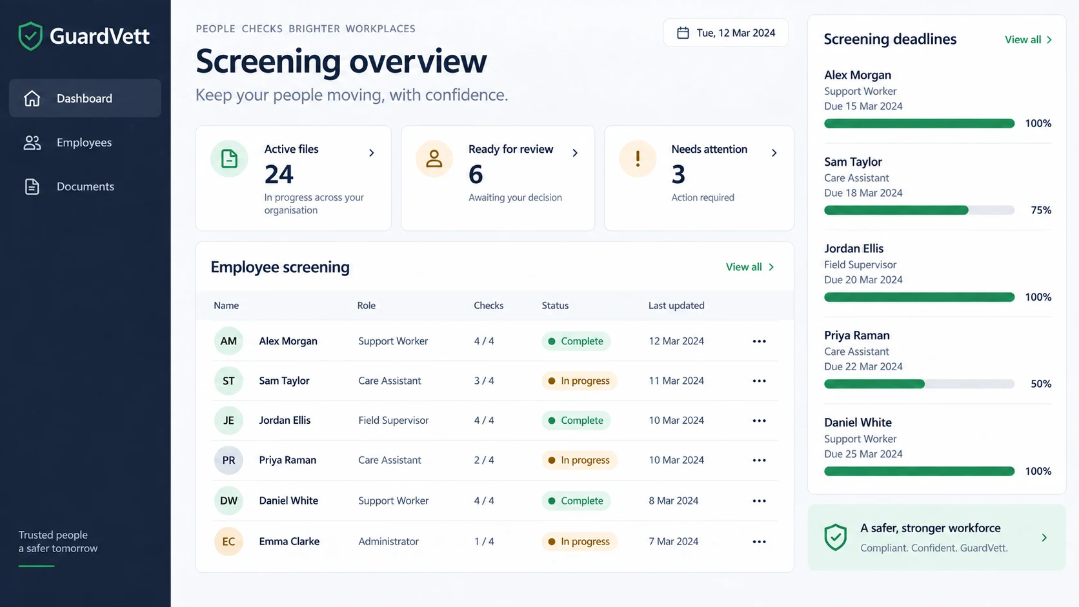Screen dimensions: 1079x607
Task: Click the Name column header
Action: [227, 306]
